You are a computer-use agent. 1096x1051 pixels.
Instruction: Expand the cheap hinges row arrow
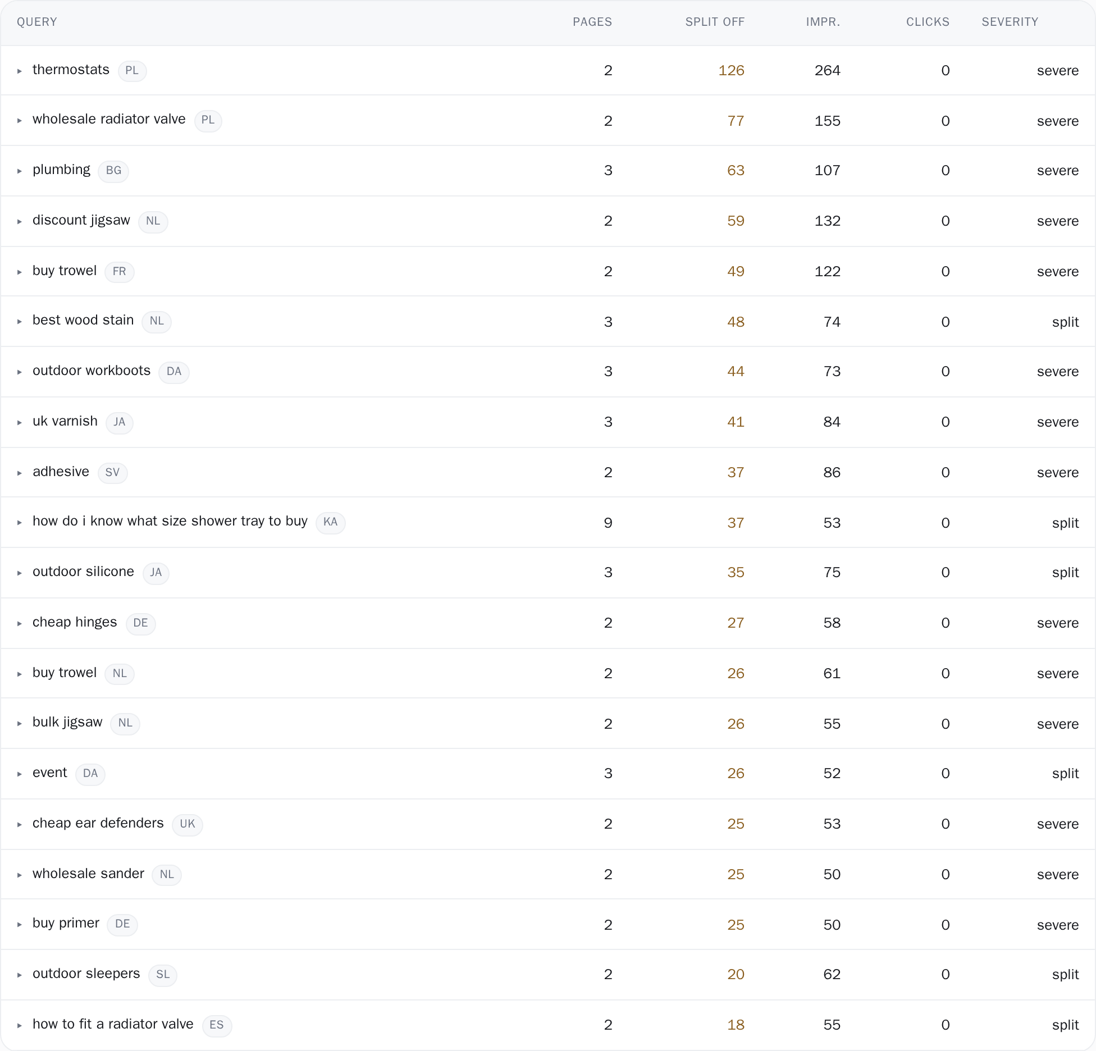pyautogui.click(x=20, y=624)
